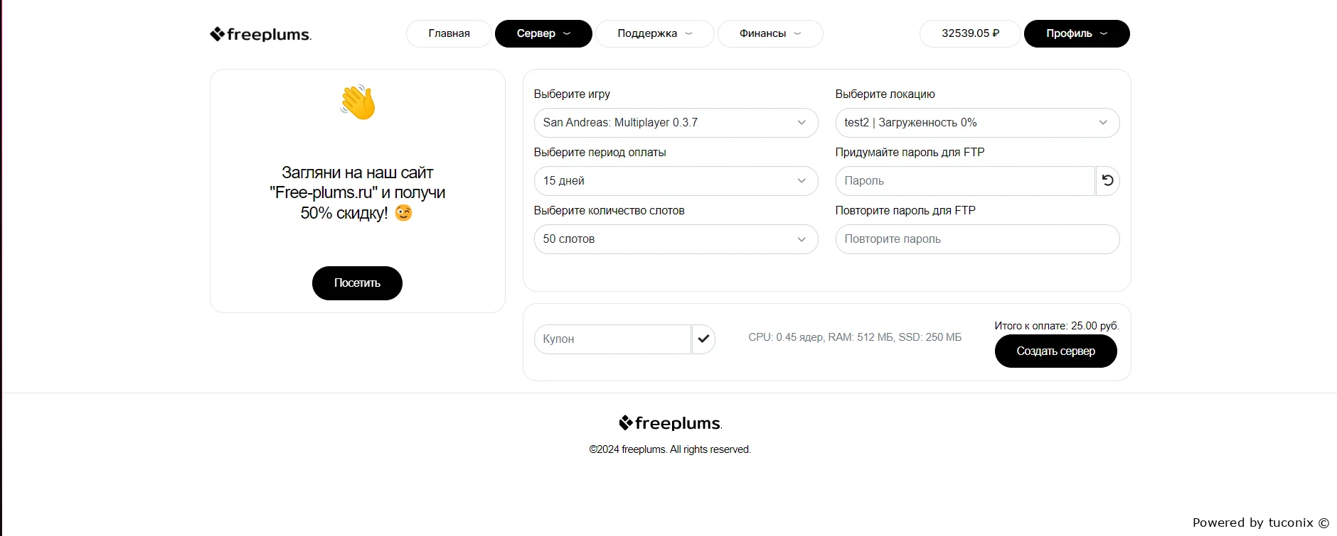The width and height of the screenshot is (1337, 536).
Task: Open the payment period dropdown showing 15 дней
Action: pyautogui.click(x=676, y=181)
